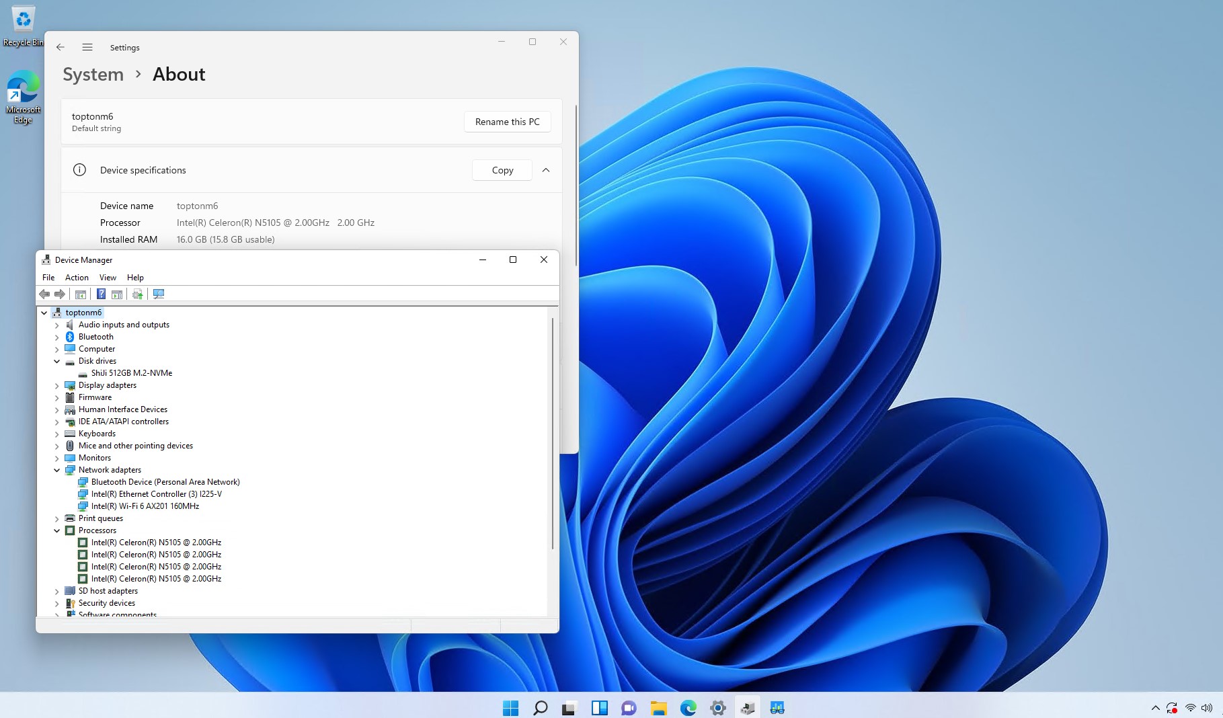Click the Device specifications info icon
Screen dimensions: 1223x718
(x=79, y=170)
